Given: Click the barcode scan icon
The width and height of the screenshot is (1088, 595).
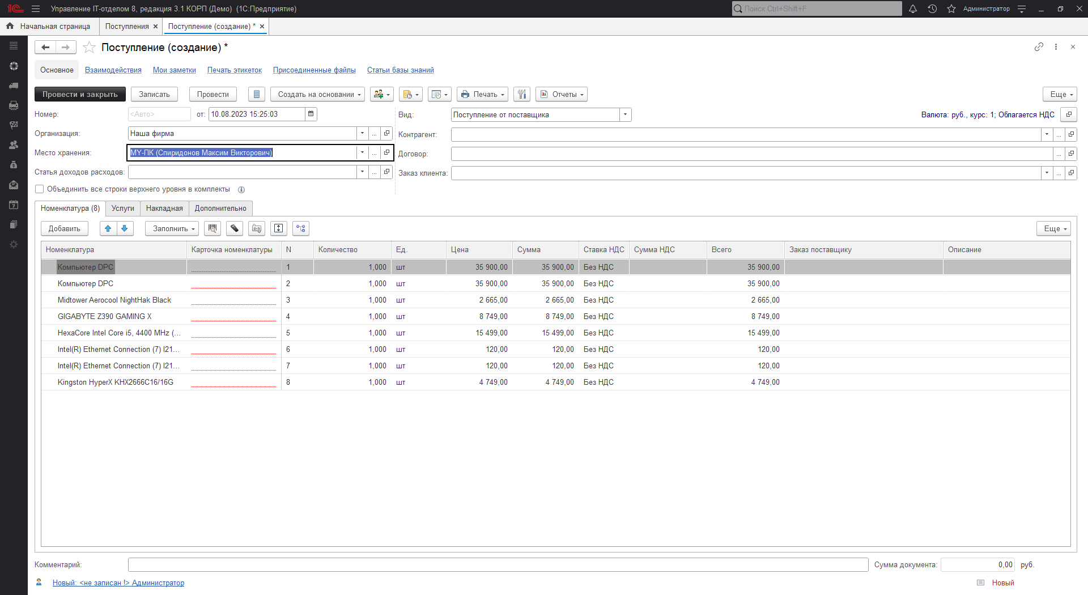Looking at the screenshot, I should click(212, 228).
